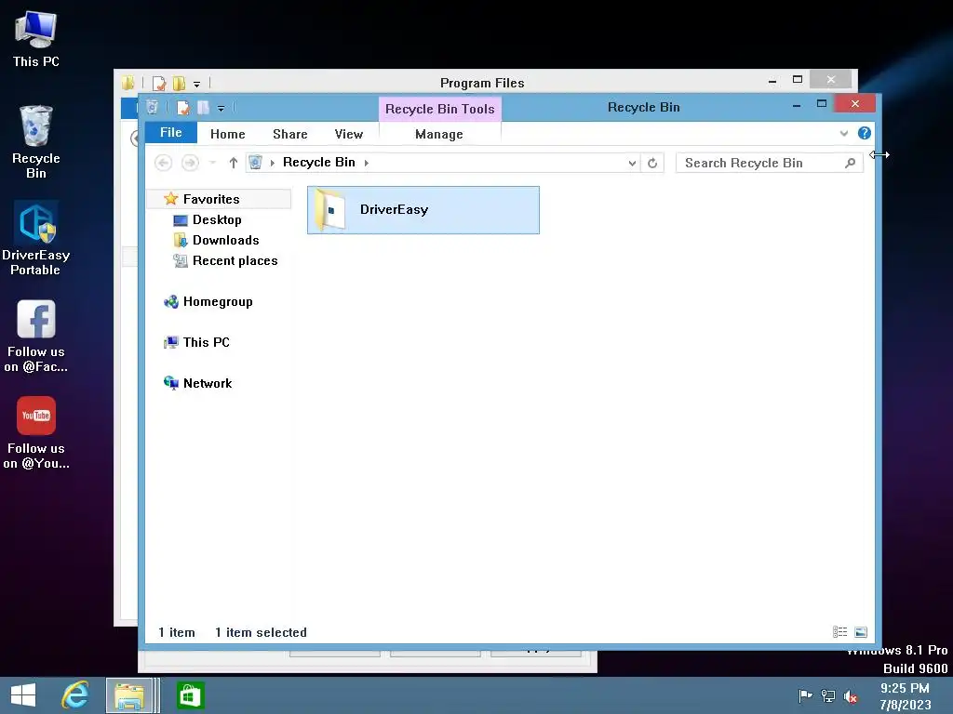Select the DriverEasy folder in Recycle Bin
The height and width of the screenshot is (714, 953).
coord(423,210)
